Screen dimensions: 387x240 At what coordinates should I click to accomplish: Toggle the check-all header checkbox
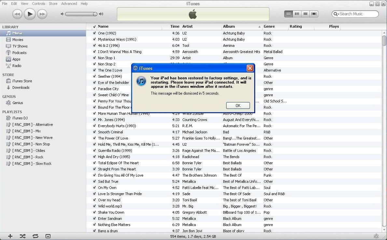pyautogui.click(x=94, y=26)
